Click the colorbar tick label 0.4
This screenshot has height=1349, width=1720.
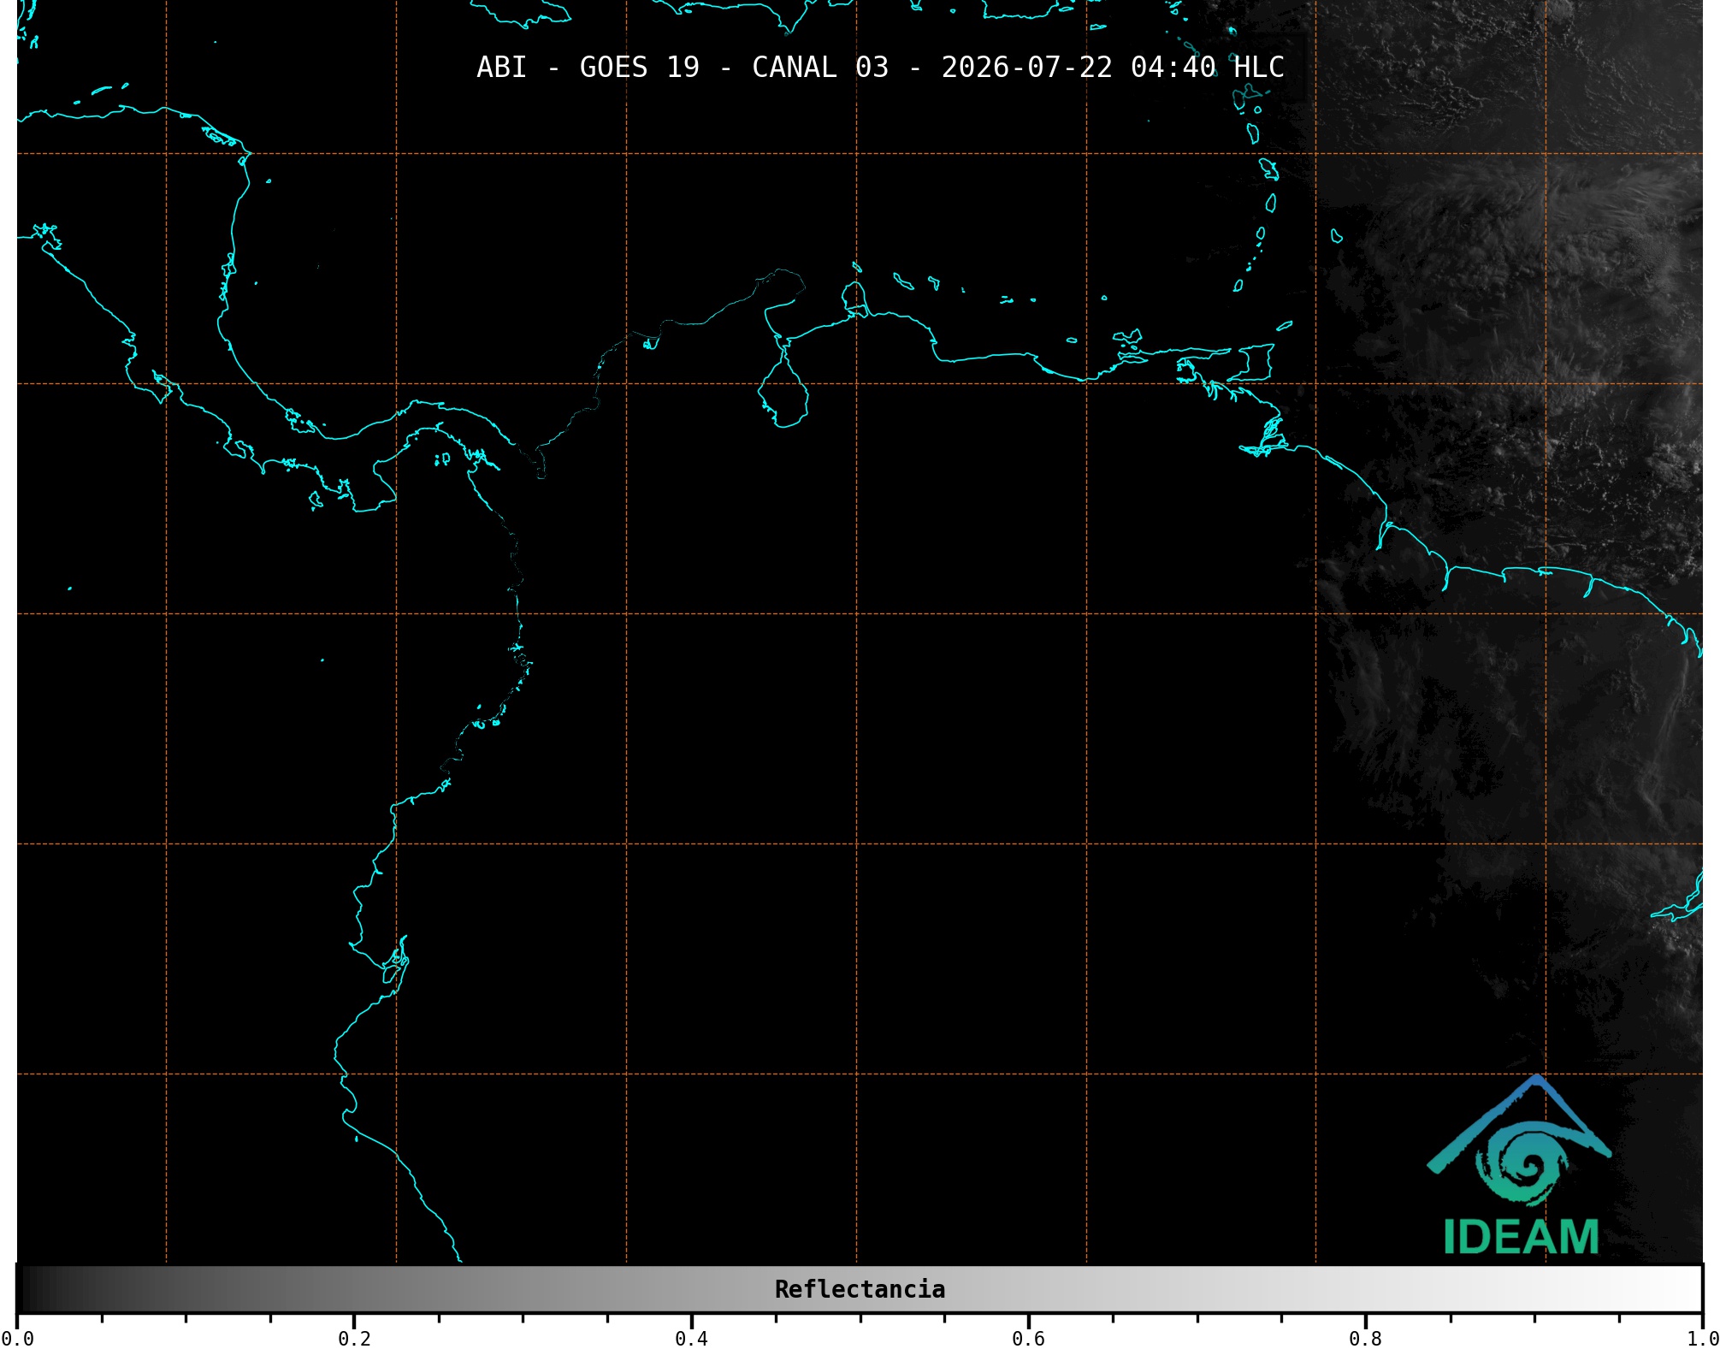tap(691, 1339)
